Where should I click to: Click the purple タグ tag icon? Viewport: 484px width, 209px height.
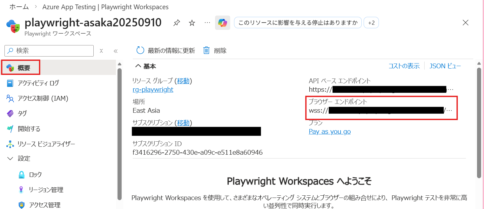coord(10,113)
